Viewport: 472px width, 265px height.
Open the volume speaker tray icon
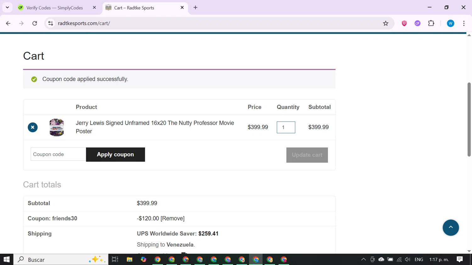tap(408, 259)
